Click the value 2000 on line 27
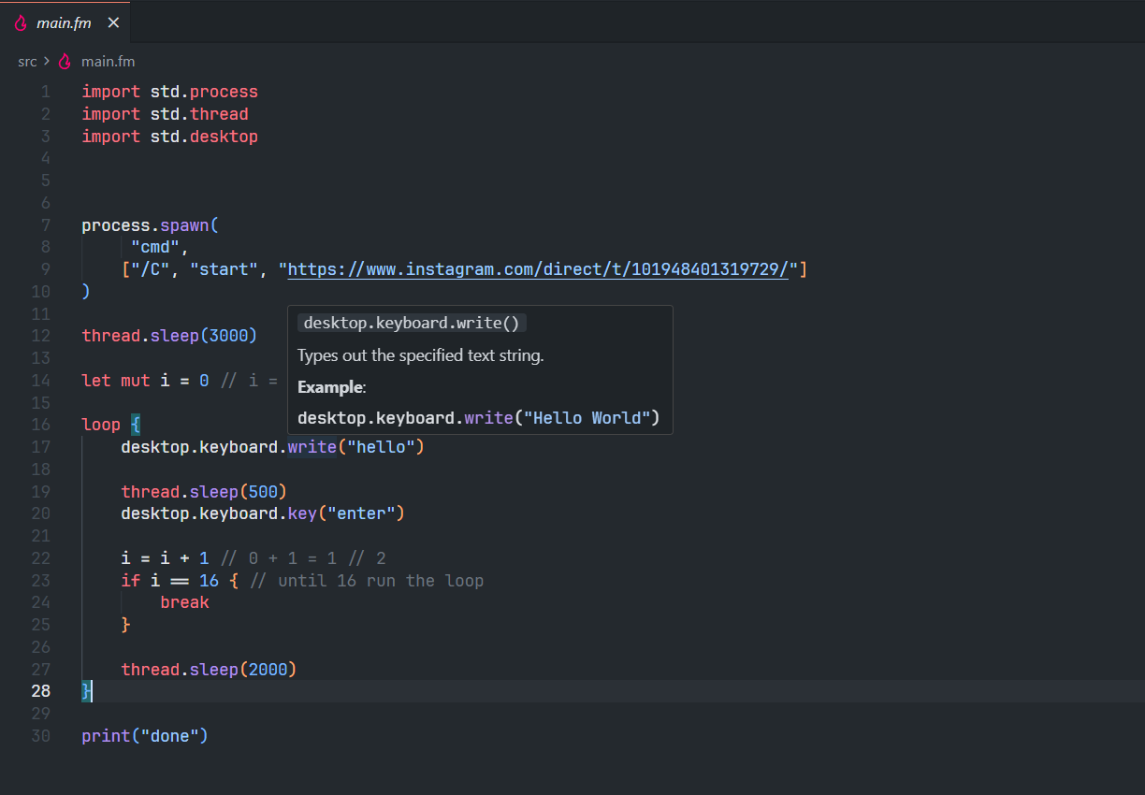 click(x=268, y=670)
